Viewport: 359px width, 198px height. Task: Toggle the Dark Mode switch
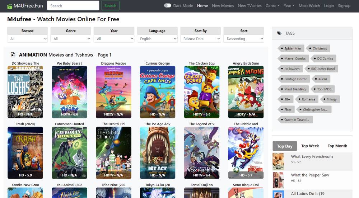coord(168,6)
